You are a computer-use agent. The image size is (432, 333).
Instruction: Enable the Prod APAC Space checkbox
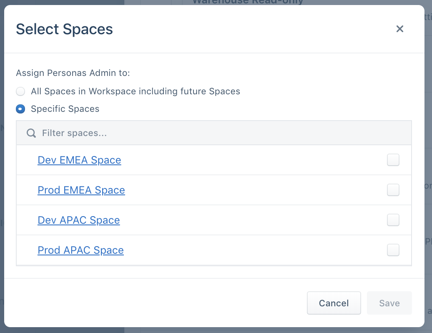pyautogui.click(x=393, y=250)
